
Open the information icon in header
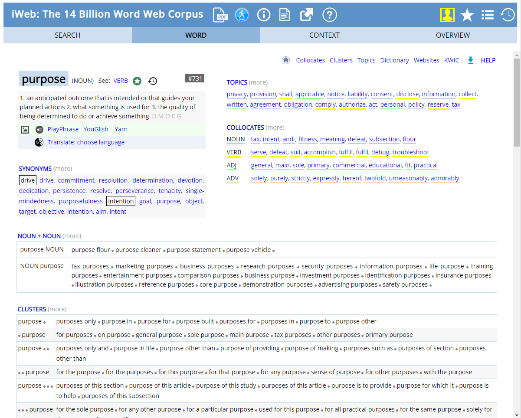[263, 15]
